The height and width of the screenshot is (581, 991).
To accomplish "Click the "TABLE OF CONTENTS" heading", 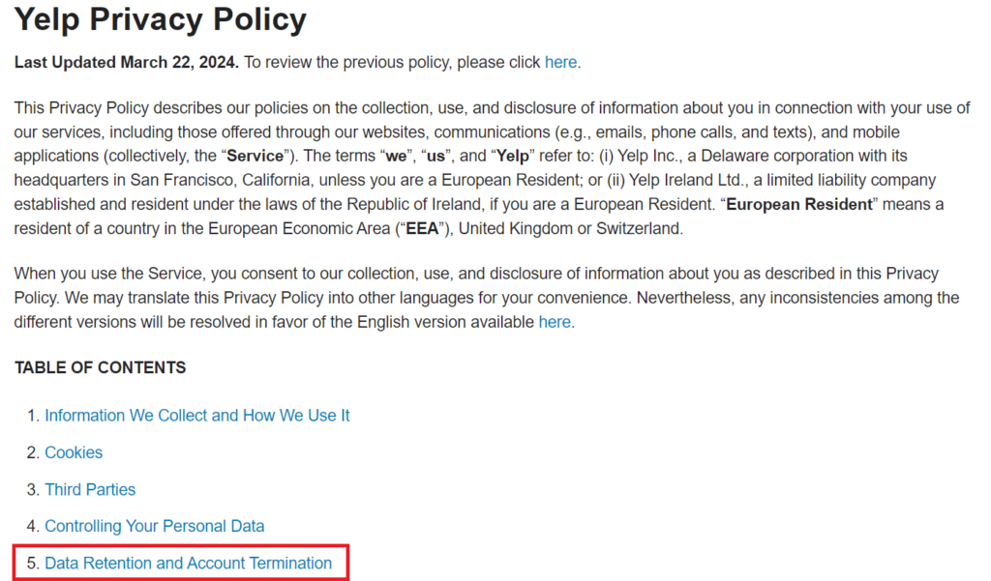I will 101,368.
